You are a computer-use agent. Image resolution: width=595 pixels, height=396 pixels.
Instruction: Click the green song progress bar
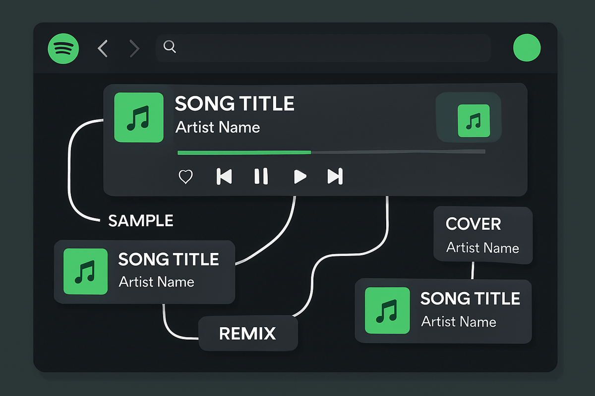(x=244, y=152)
